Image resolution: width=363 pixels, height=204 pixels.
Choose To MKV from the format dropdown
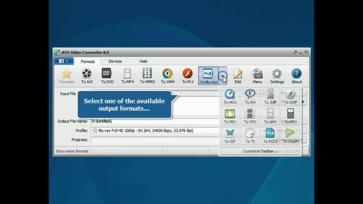click(x=230, y=116)
